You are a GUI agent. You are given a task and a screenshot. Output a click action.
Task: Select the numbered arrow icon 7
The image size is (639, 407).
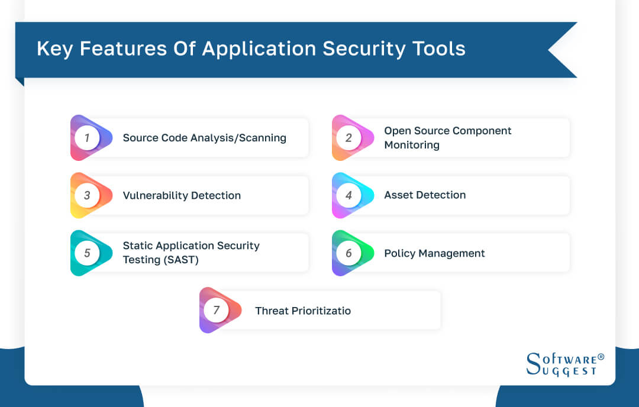220,310
